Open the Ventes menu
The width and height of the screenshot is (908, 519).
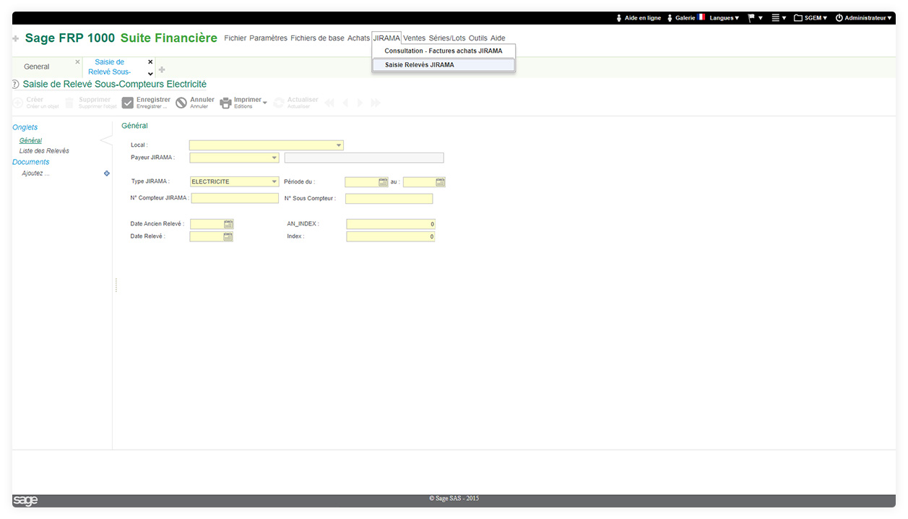tap(415, 38)
